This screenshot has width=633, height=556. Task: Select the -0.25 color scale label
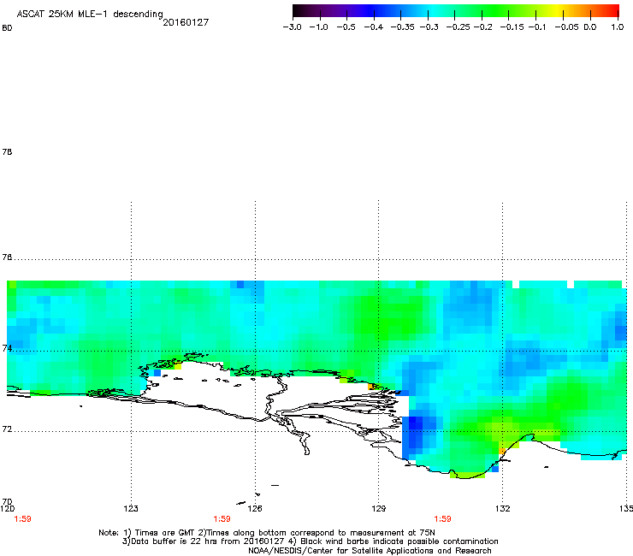tap(458, 27)
